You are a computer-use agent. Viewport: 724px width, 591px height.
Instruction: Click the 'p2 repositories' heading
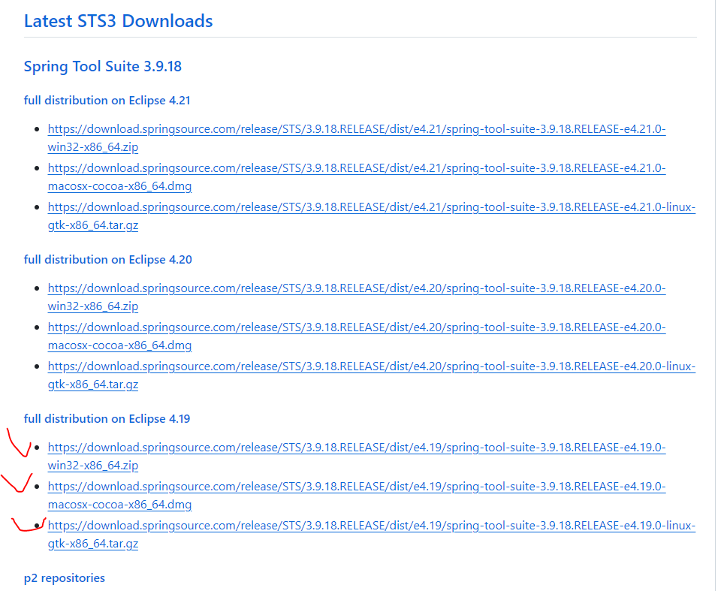pos(64,578)
